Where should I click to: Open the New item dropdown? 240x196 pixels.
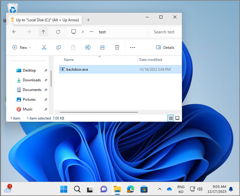click(22, 47)
